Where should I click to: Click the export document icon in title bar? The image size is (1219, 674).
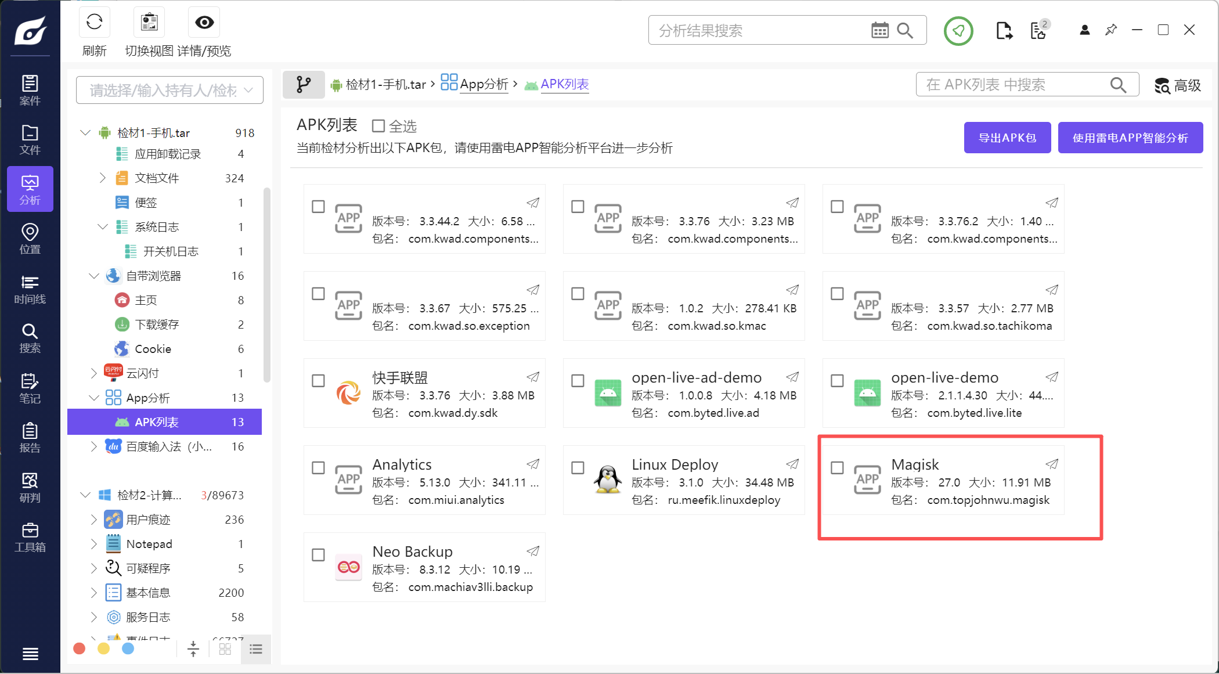[1004, 30]
